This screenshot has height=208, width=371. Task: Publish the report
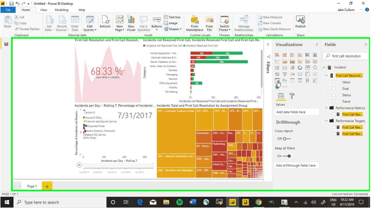tap(300, 22)
